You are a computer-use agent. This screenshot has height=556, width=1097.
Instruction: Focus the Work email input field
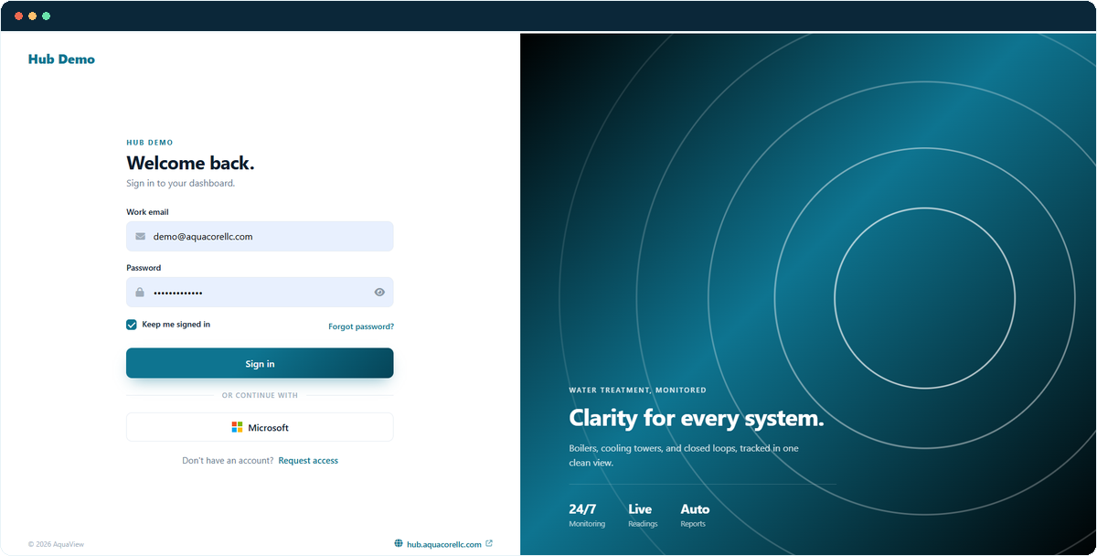point(260,236)
